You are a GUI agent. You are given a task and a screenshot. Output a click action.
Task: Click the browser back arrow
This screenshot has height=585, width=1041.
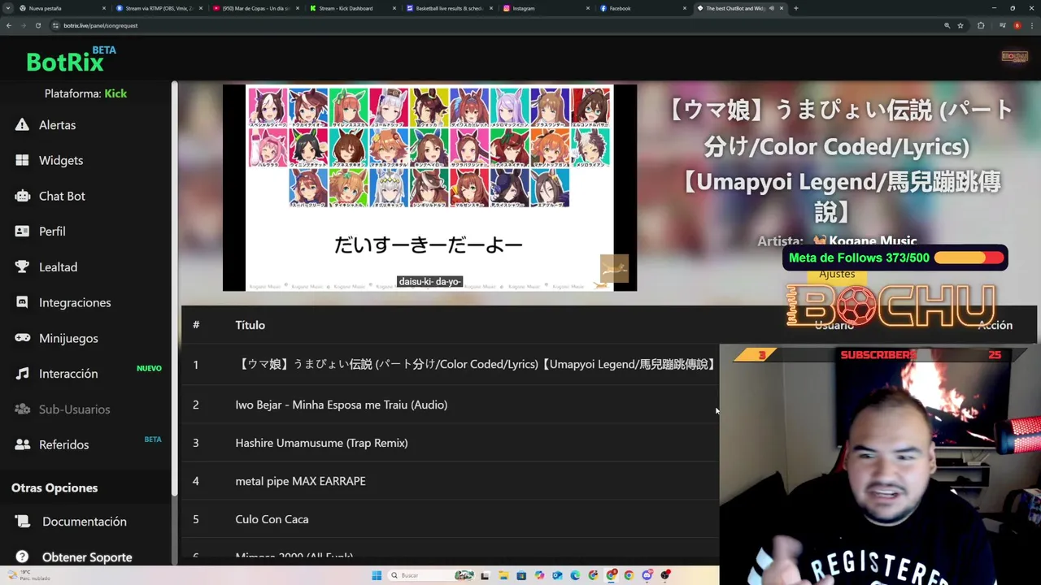(9, 25)
